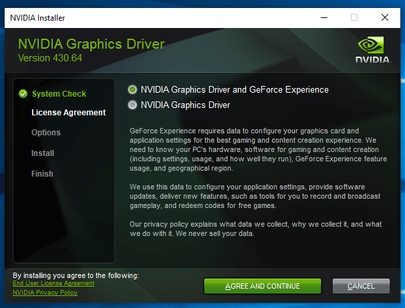Close the NVIDIA Installer window
This screenshot has width=405, height=308.
(385, 18)
